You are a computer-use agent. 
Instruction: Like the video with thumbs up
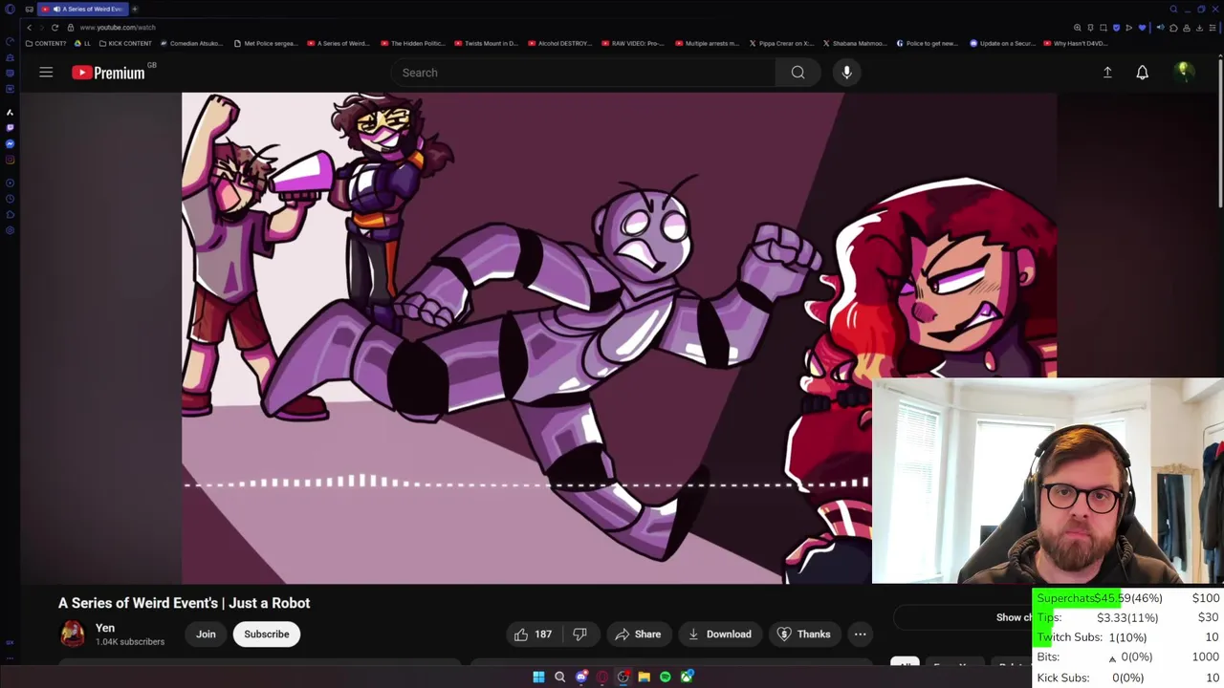533,634
